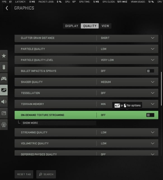This screenshot has height=180, width=163.
Task: Open the Keyboard & Mouse settings category
Action: pyautogui.click(x=4, y=67)
